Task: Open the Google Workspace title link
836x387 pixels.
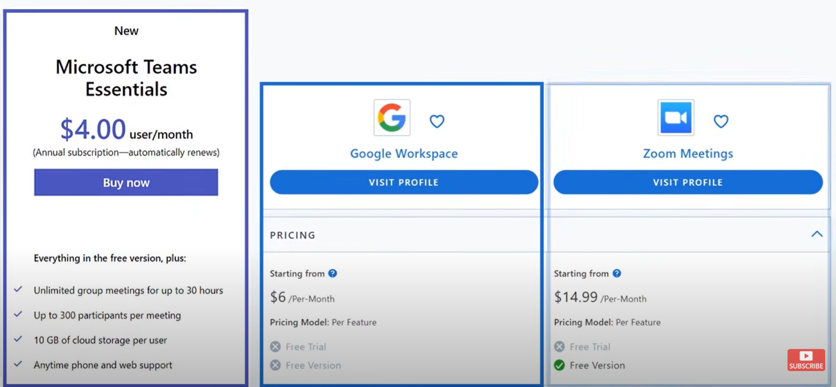Action: coord(404,154)
